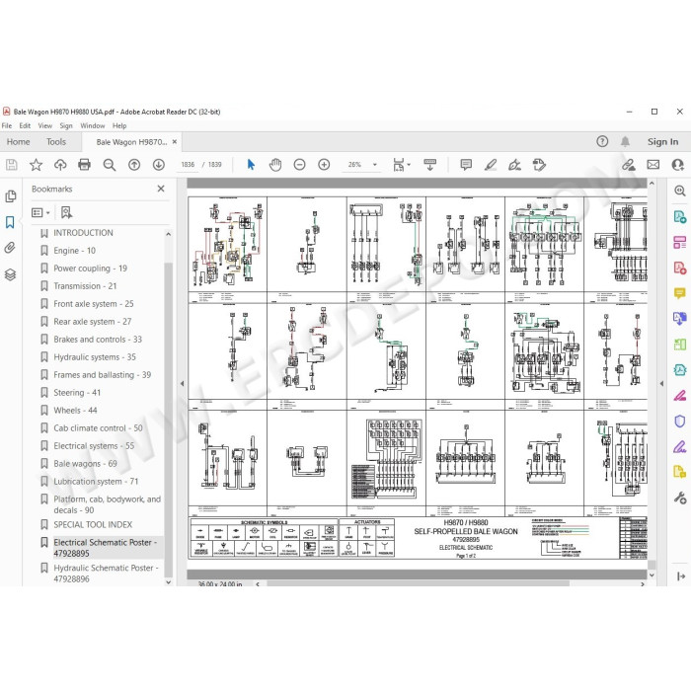
Task: Open the help question mark icon
Action: point(602,141)
